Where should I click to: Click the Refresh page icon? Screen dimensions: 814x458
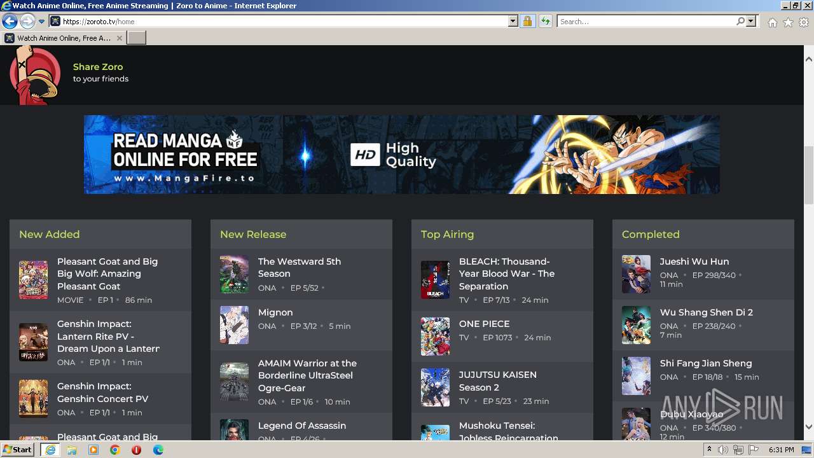[545, 22]
